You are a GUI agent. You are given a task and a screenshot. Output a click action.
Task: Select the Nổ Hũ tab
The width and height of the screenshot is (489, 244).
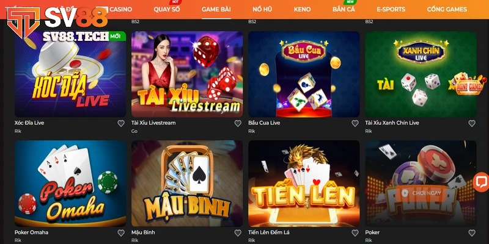click(x=262, y=9)
